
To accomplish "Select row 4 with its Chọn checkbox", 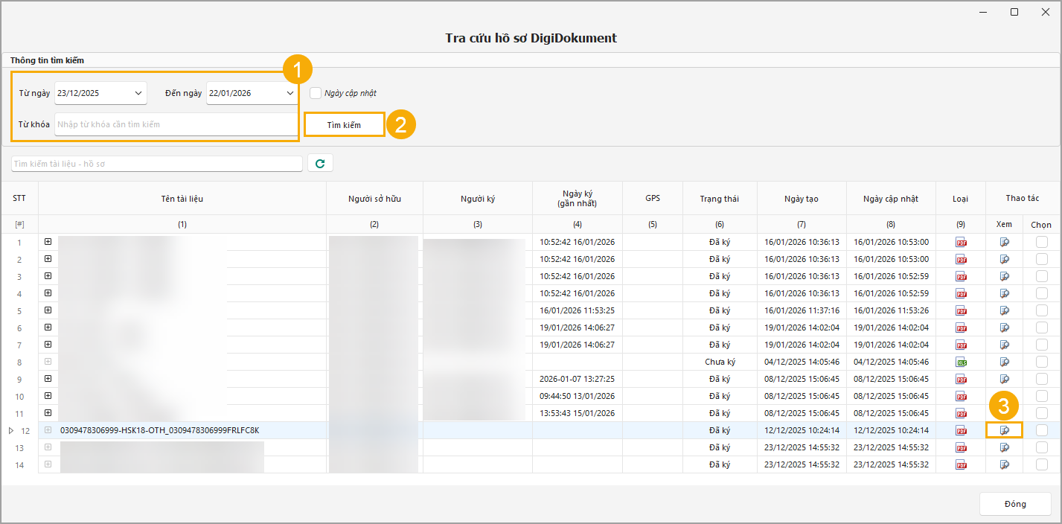I will pos(1042,293).
